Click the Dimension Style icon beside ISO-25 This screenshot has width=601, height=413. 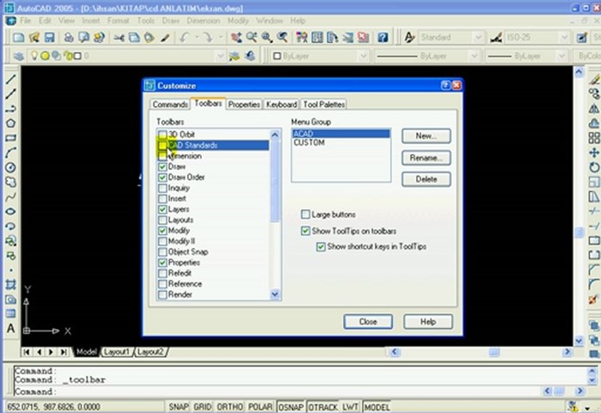pyautogui.click(x=496, y=37)
